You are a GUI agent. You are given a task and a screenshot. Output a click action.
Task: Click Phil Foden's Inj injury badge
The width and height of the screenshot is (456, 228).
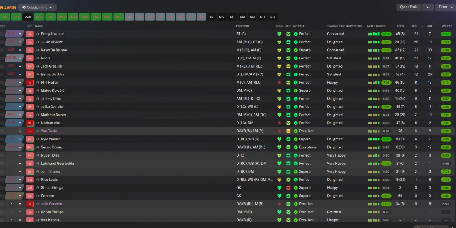30,83
